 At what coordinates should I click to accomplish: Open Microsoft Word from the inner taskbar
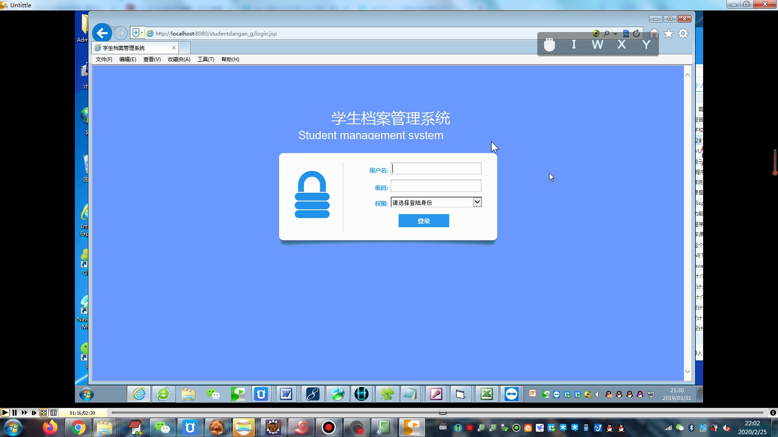pyautogui.click(x=286, y=394)
